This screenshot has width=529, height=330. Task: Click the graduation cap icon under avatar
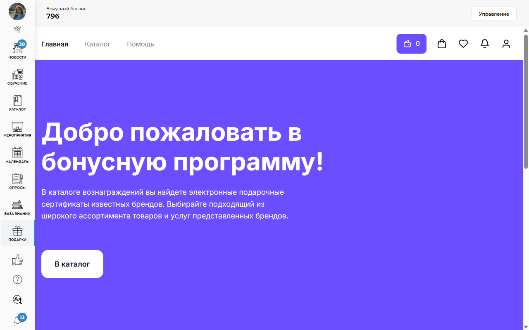coord(17,29)
